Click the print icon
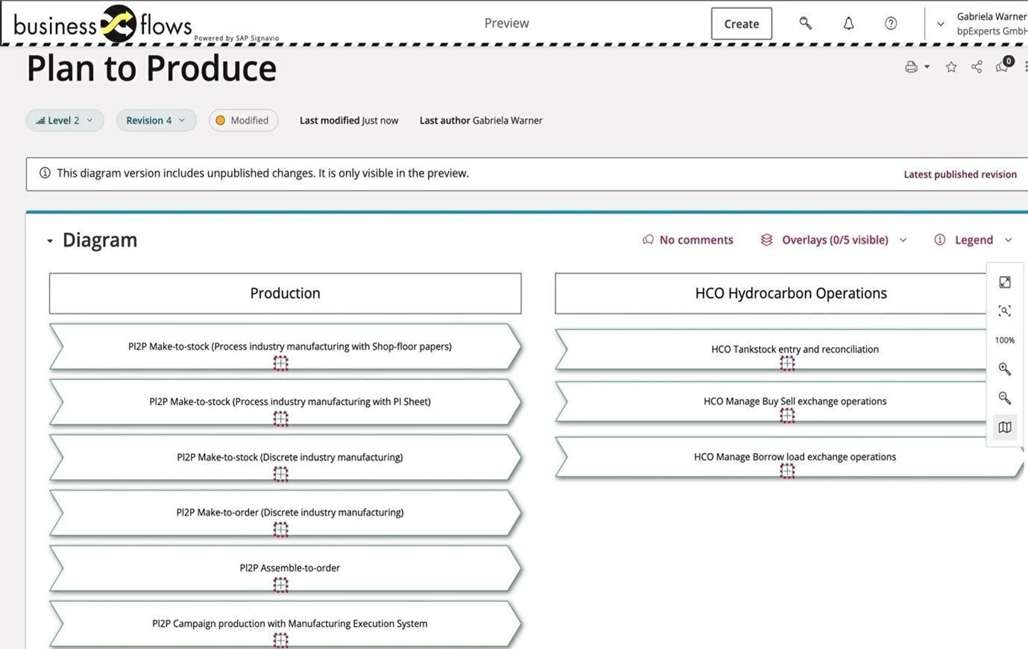The image size is (1028, 649). pos(911,66)
